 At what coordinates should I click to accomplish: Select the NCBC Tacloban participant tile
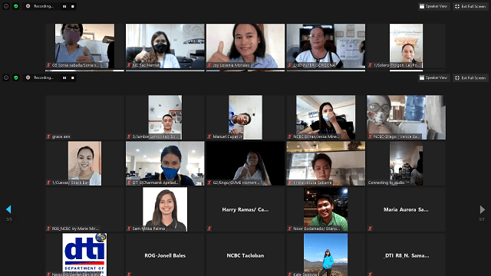(x=245, y=255)
